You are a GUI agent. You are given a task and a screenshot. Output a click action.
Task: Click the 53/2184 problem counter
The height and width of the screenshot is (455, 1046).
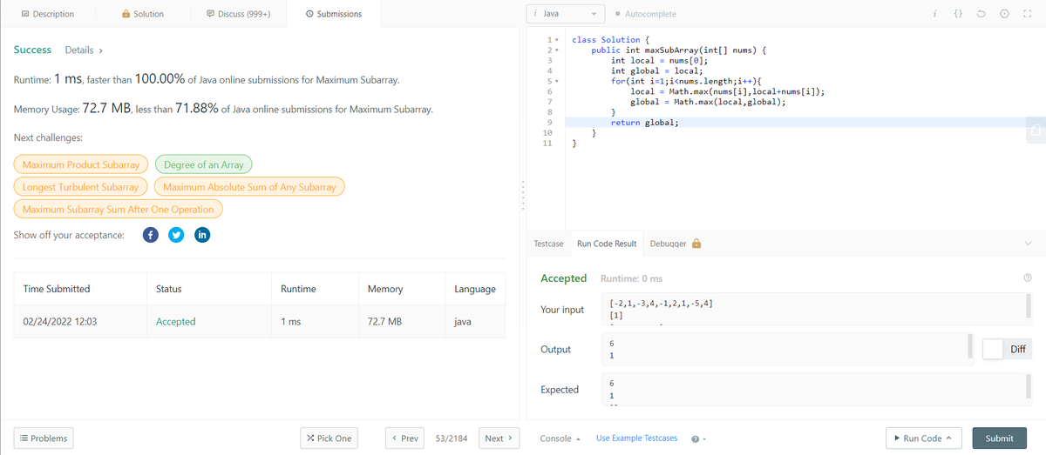(452, 438)
